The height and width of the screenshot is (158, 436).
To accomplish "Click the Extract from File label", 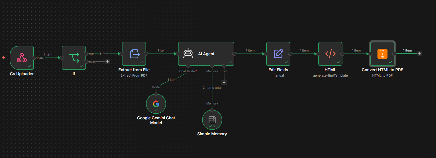I will (134, 70).
